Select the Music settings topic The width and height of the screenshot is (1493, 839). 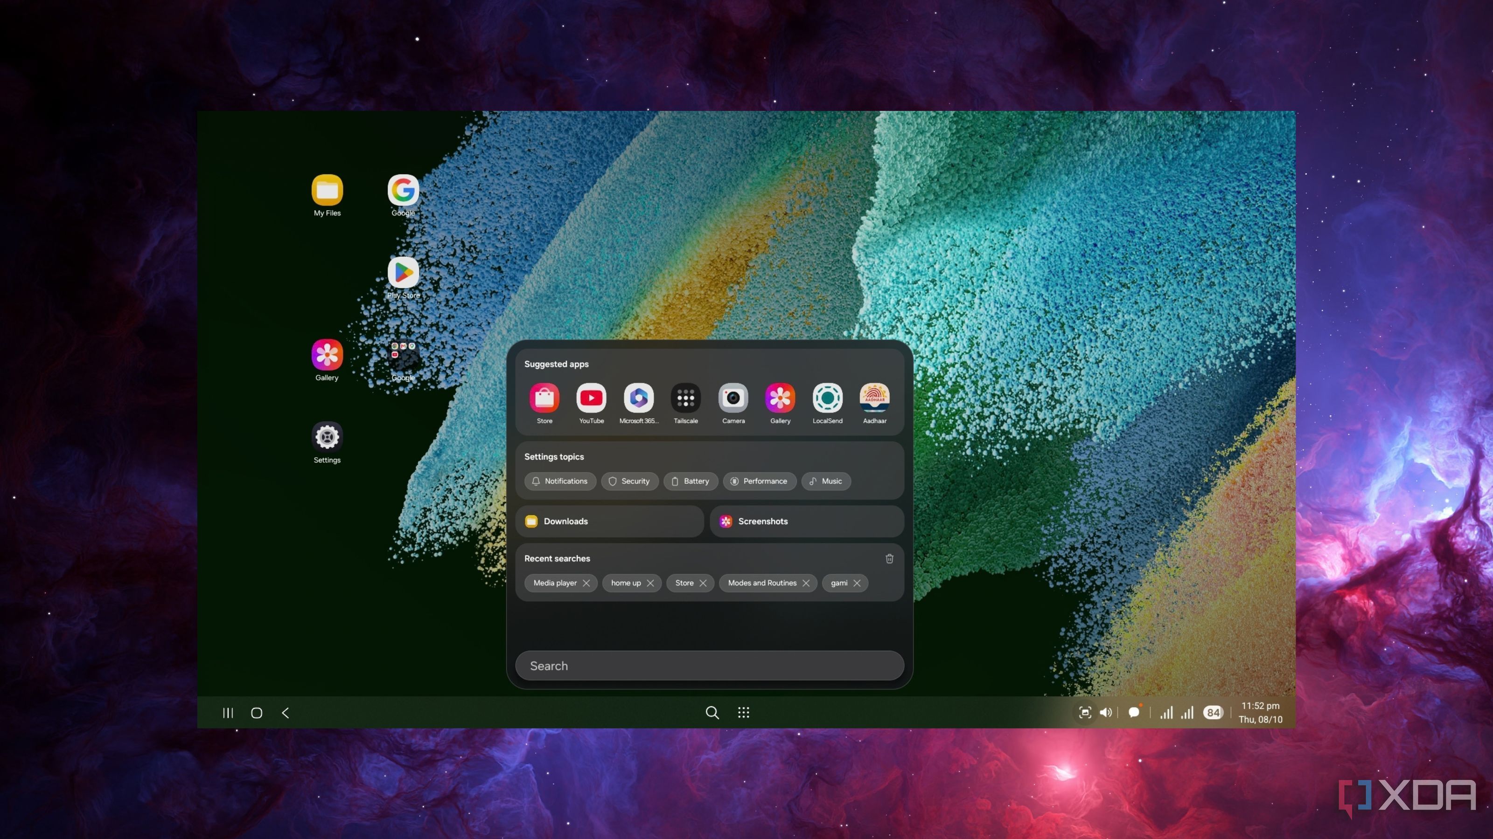826,481
